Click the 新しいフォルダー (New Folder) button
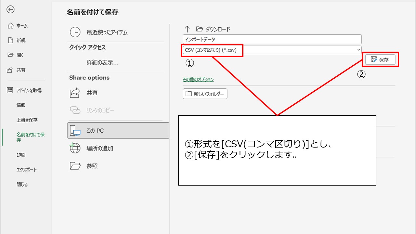416x234 pixels. coord(205,94)
